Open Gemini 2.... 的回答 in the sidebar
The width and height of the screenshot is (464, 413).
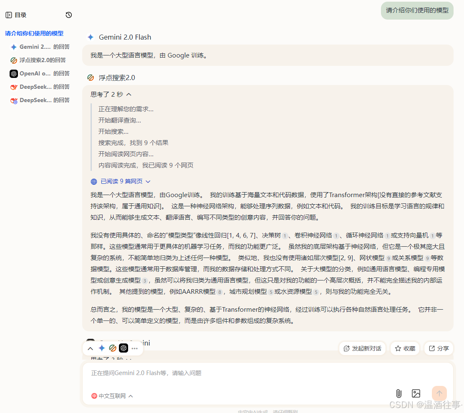[x=40, y=47]
